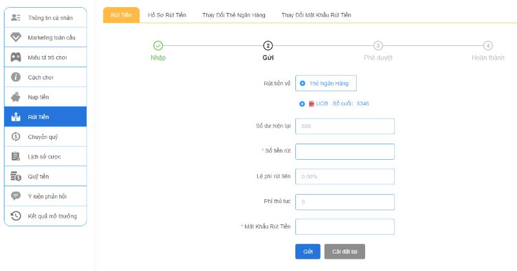Open Quỹ tiền menu item

45,176
